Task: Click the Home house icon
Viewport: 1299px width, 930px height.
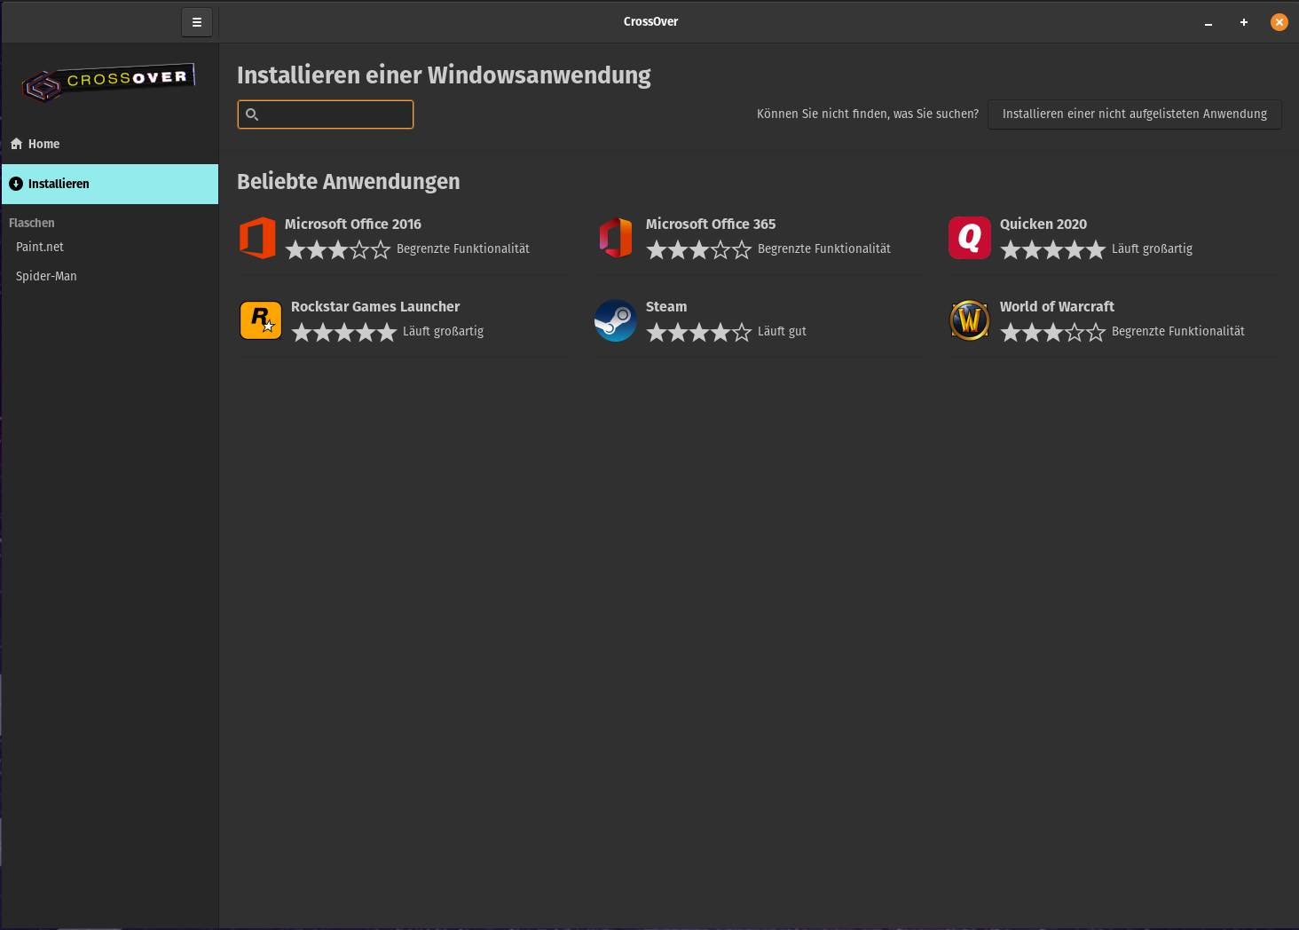Action: pyautogui.click(x=16, y=144)
